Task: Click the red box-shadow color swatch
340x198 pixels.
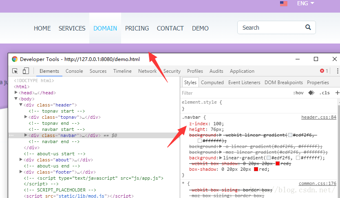Action: point(256,169)
